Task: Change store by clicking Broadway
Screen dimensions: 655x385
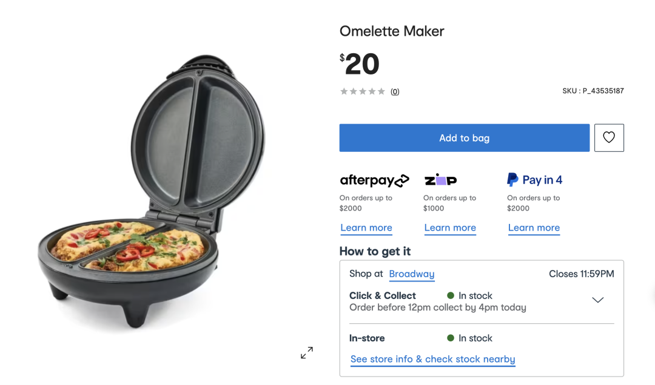Action: 411,274
